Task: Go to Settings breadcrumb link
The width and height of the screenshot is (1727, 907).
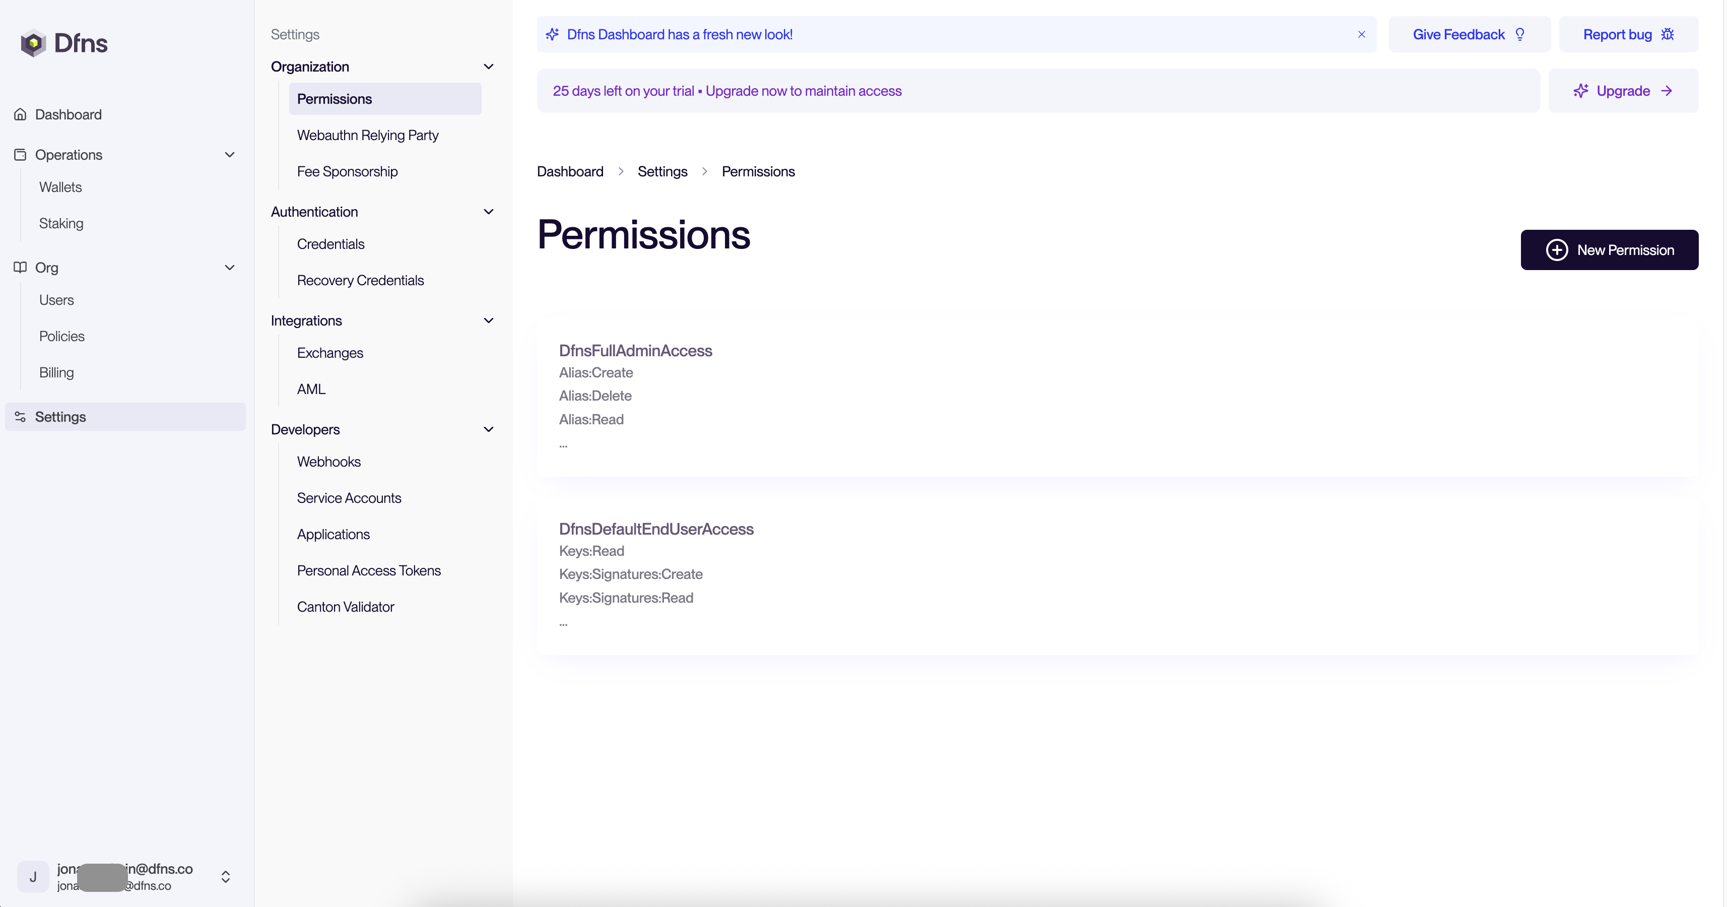Action: coord(662,172)
